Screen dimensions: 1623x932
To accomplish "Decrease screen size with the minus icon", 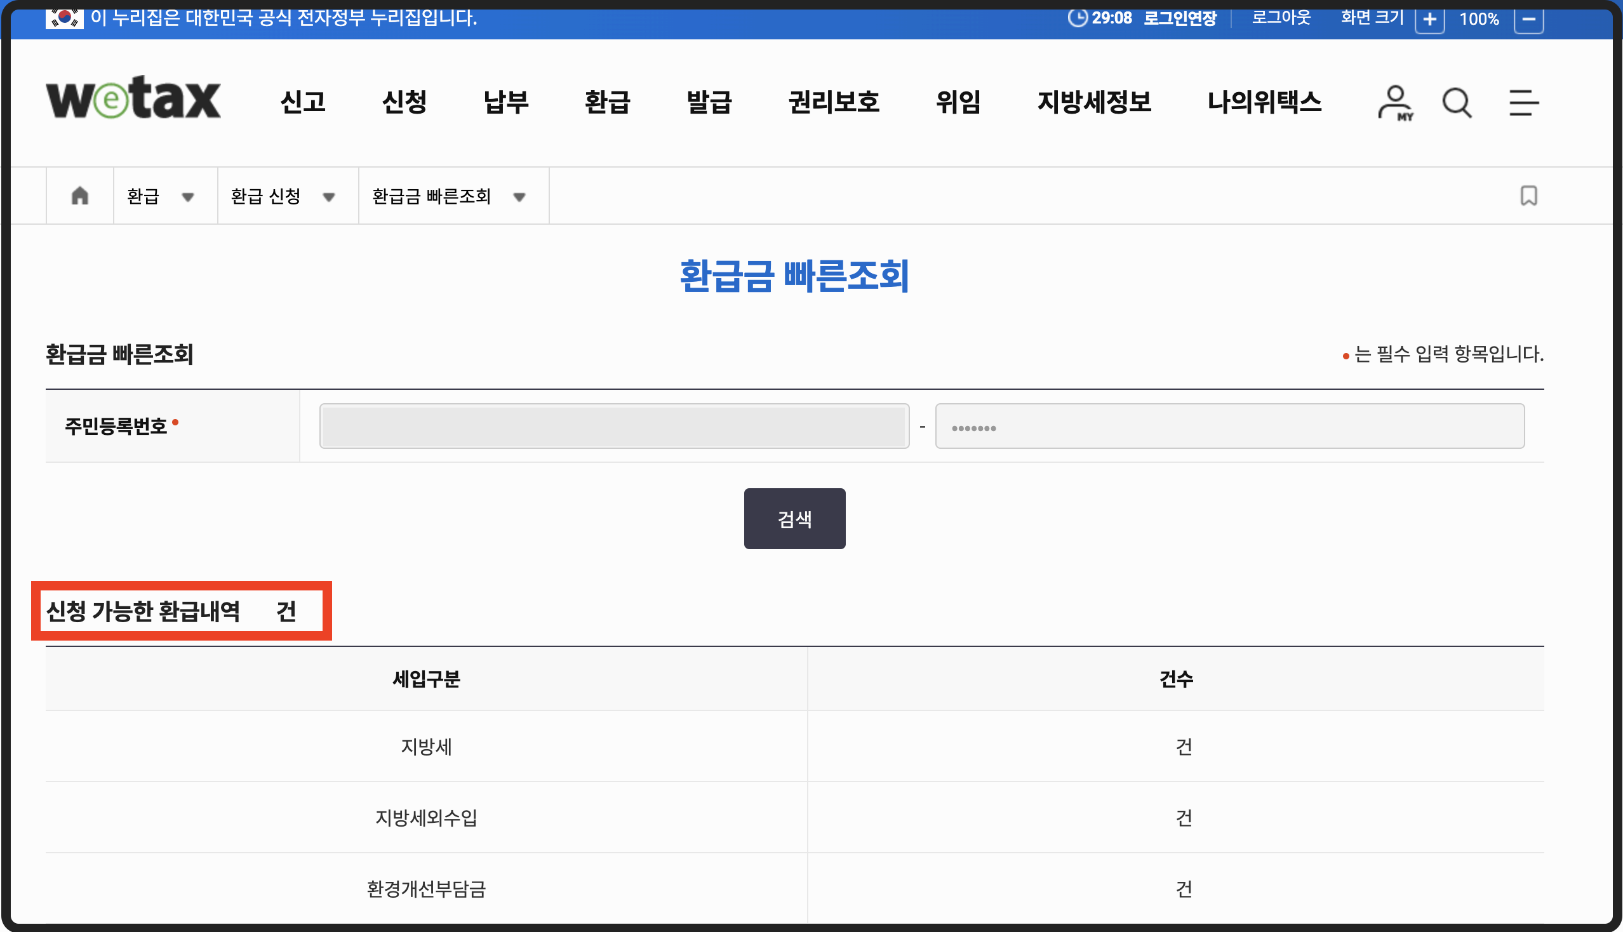I will coord(1529,20).
